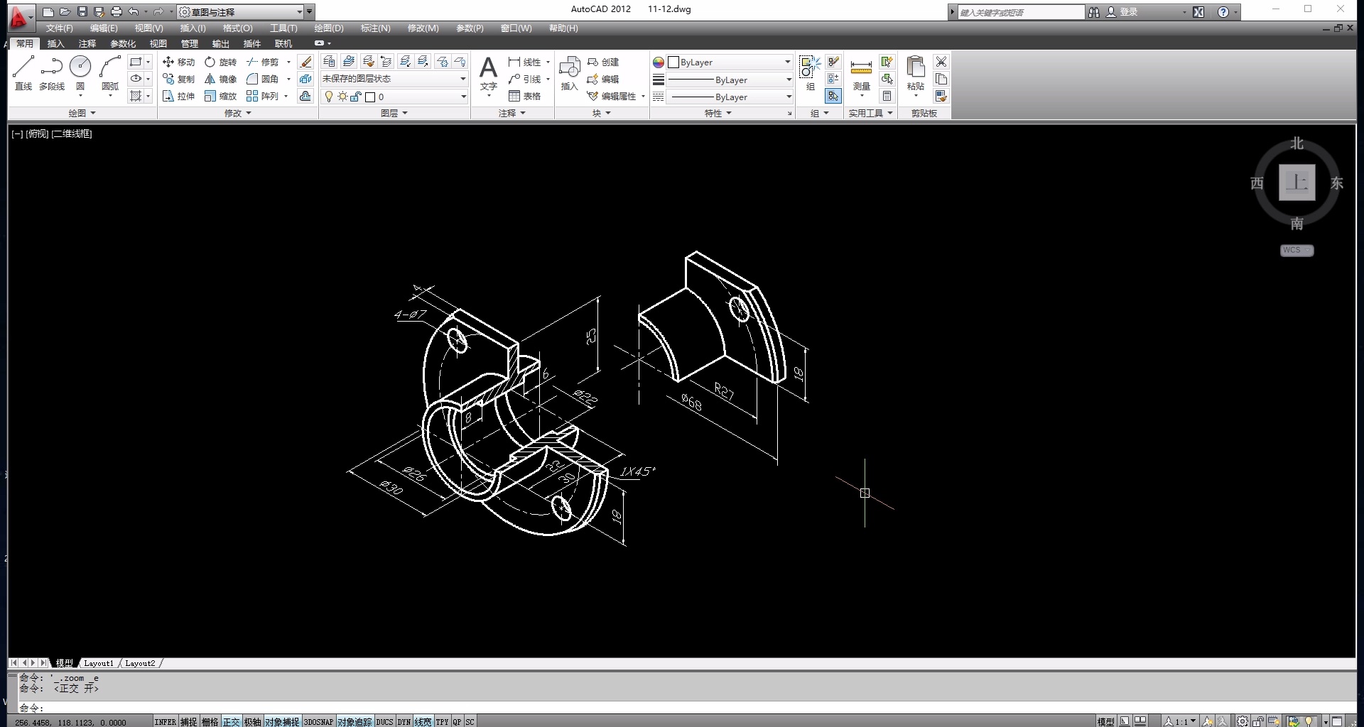The width and height of the screenshot is (1364, 727).
Task: Click the keyword search input field
Action: coord(1019,12)
